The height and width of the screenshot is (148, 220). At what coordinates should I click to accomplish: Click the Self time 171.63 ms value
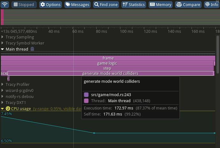[x=113, y=114]
